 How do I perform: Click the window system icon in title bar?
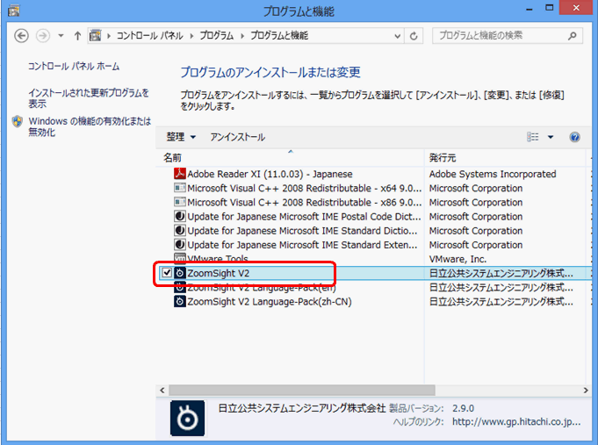(13, 11)
